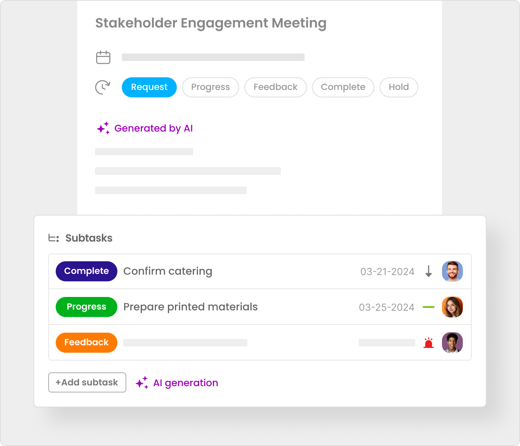Set task status to Progress
The width and height of the screenshot is (520, 446).
(211, 87)
